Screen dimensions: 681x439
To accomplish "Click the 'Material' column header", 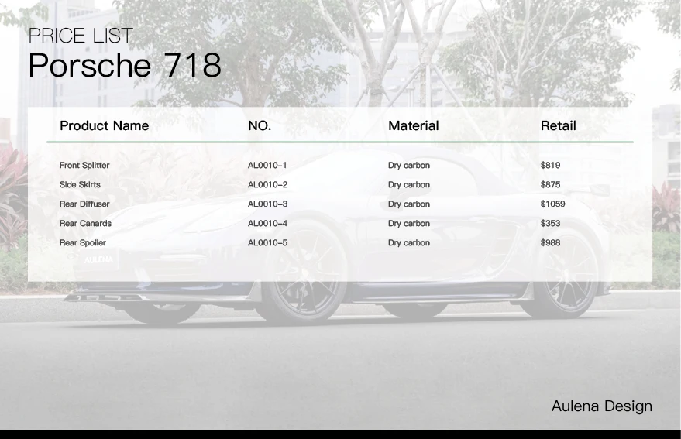I will (x=413, y=126).
